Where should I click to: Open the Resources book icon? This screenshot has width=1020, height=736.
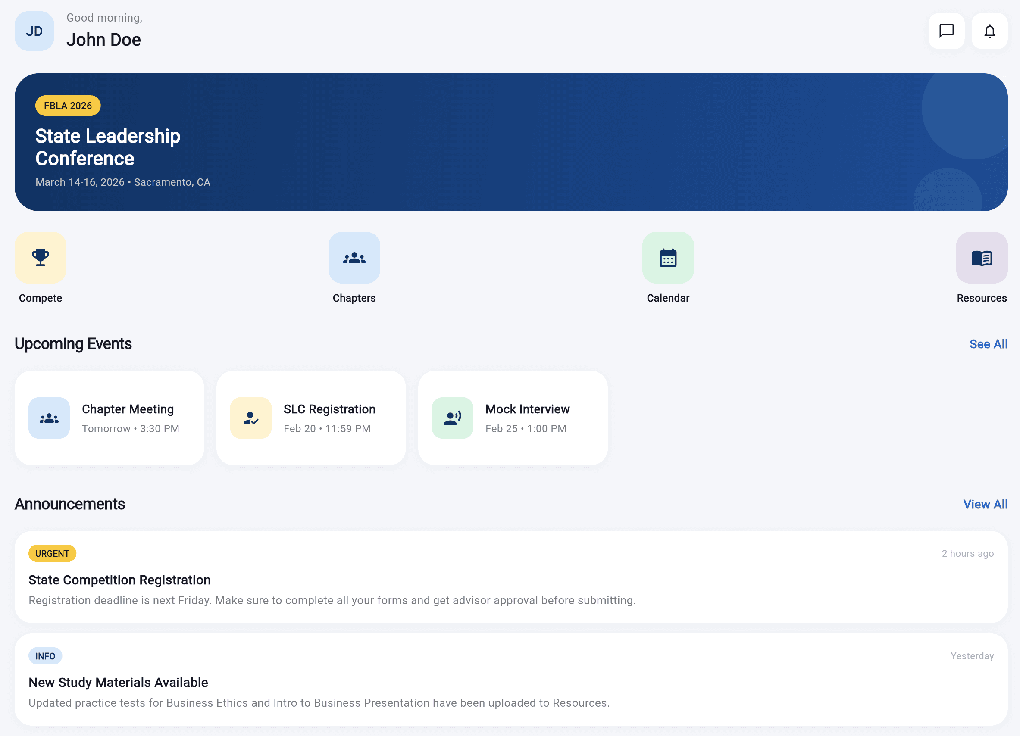tap(981, 258)
